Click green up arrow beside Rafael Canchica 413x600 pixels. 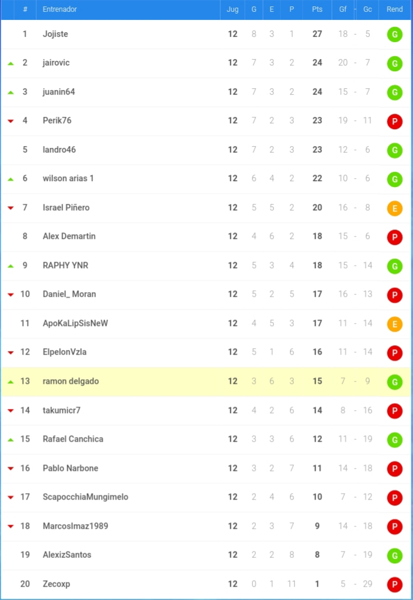pos(11,440)
